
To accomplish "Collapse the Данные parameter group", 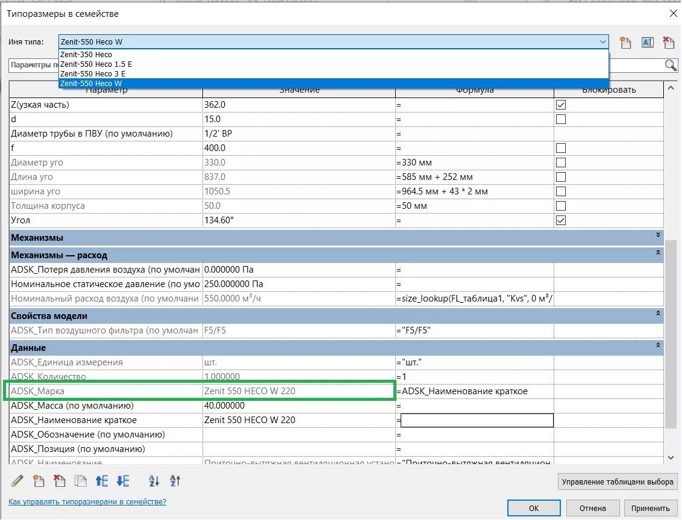I will [x=658, y=346].
